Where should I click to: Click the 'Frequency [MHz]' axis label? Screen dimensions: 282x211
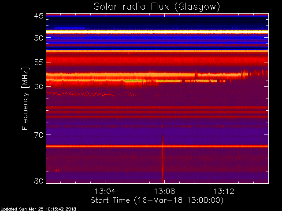click(x=25, y=98)
